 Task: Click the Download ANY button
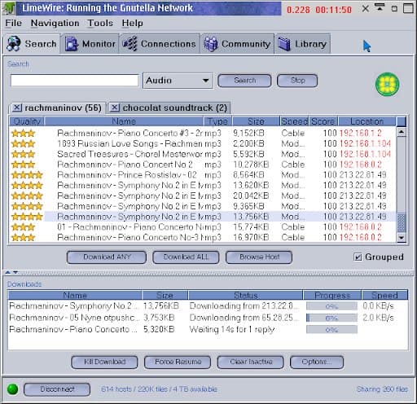[107, 257]
